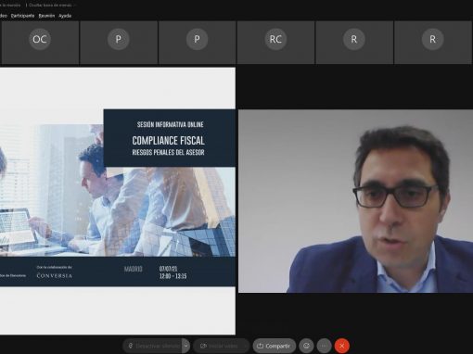
Task: Click the shared Compliance Fiscal presentation slide
Action: coord(118,201)
